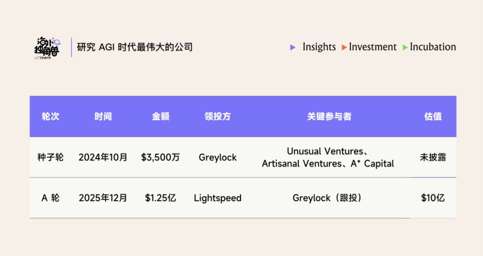The height and width of the screenshot is (256, 483).
Task: Click the orange triangle before Investment
Action: click(x=344, y=47)
